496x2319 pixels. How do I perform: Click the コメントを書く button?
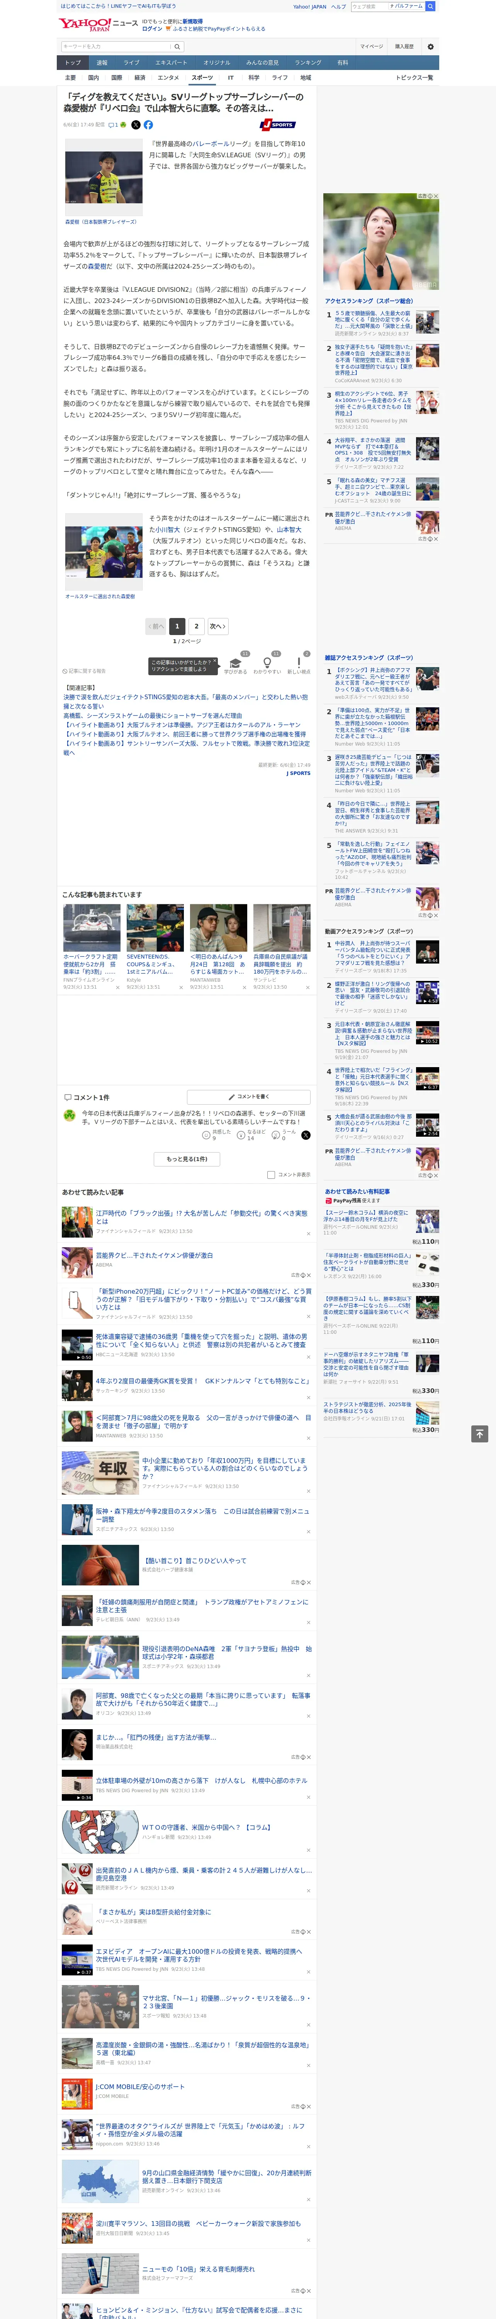[249, 1097]
